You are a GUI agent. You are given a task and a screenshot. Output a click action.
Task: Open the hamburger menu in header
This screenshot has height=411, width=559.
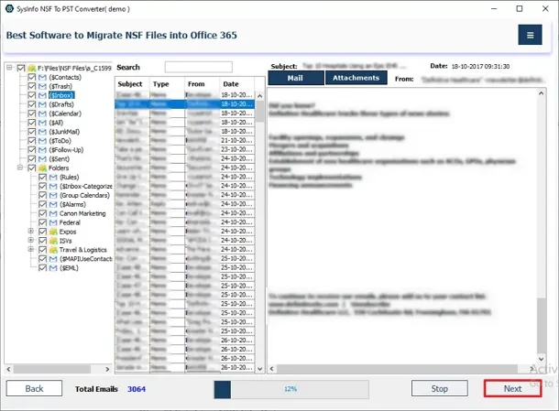[530, 35]
